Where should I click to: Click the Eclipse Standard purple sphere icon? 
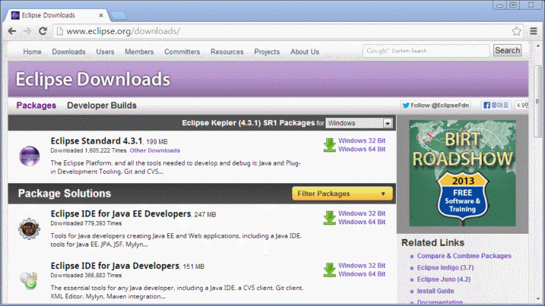(29, 156)
